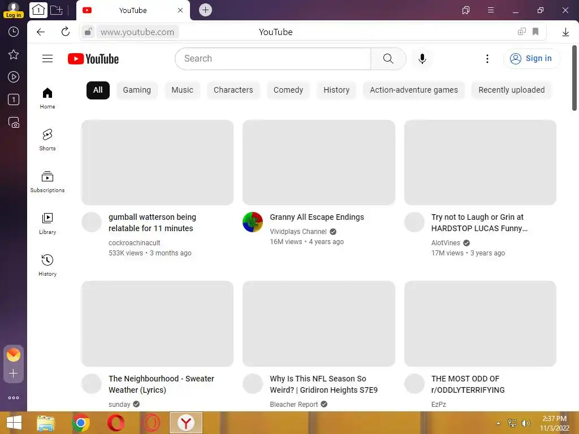The width and height of the screenshot is (579, 434).
Task: Open Windows Start button
Action: coord(14,423)
